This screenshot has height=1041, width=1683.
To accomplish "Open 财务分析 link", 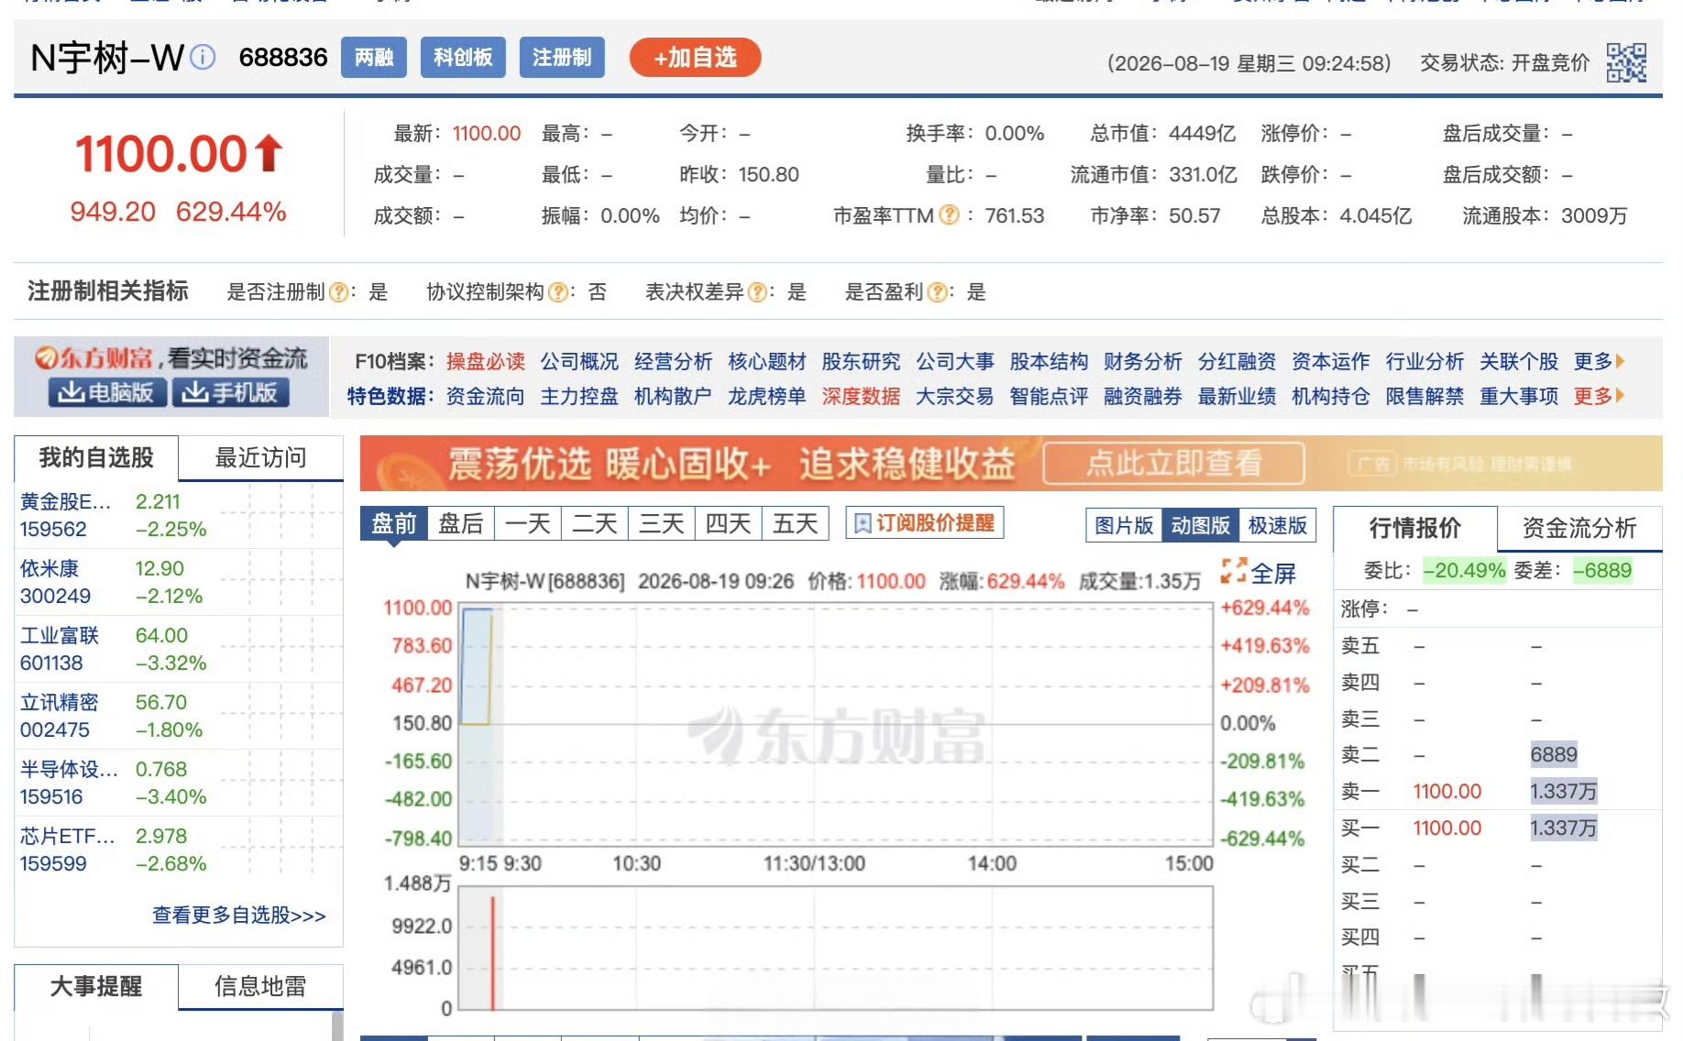I will 1143,361.
